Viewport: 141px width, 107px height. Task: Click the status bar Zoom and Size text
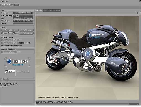[58, 102]
